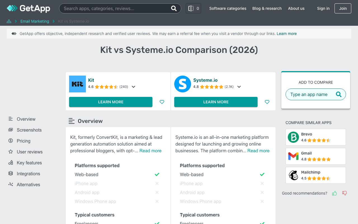Open Software categories menu
Image resolution: width=358 pixels, height=224 pixels.
click(228, 8)
